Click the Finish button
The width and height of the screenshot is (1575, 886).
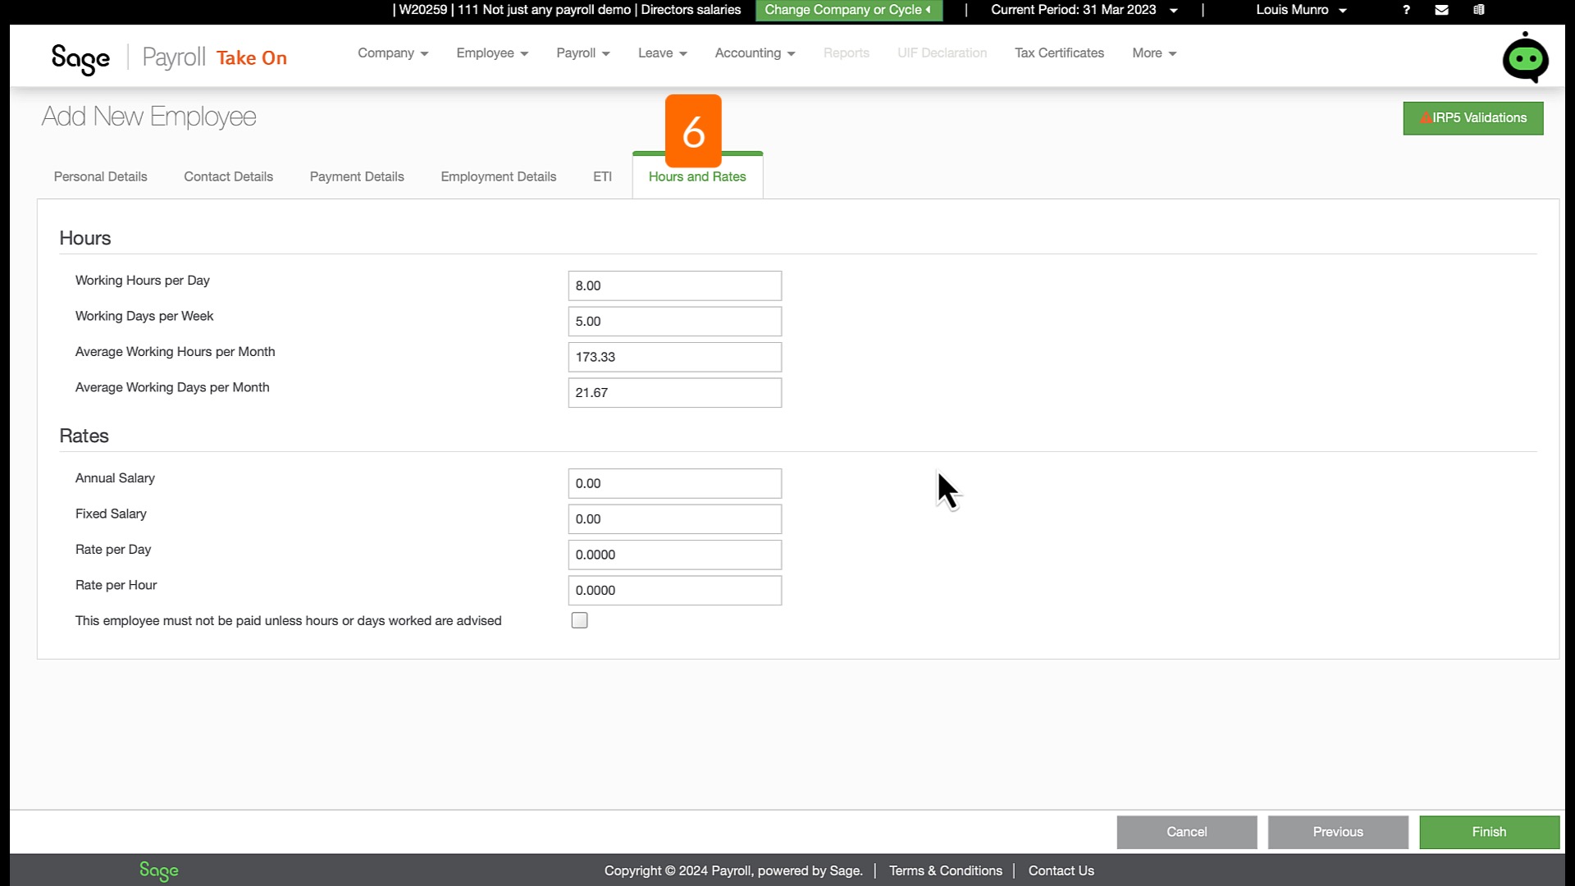(1489, 832)
